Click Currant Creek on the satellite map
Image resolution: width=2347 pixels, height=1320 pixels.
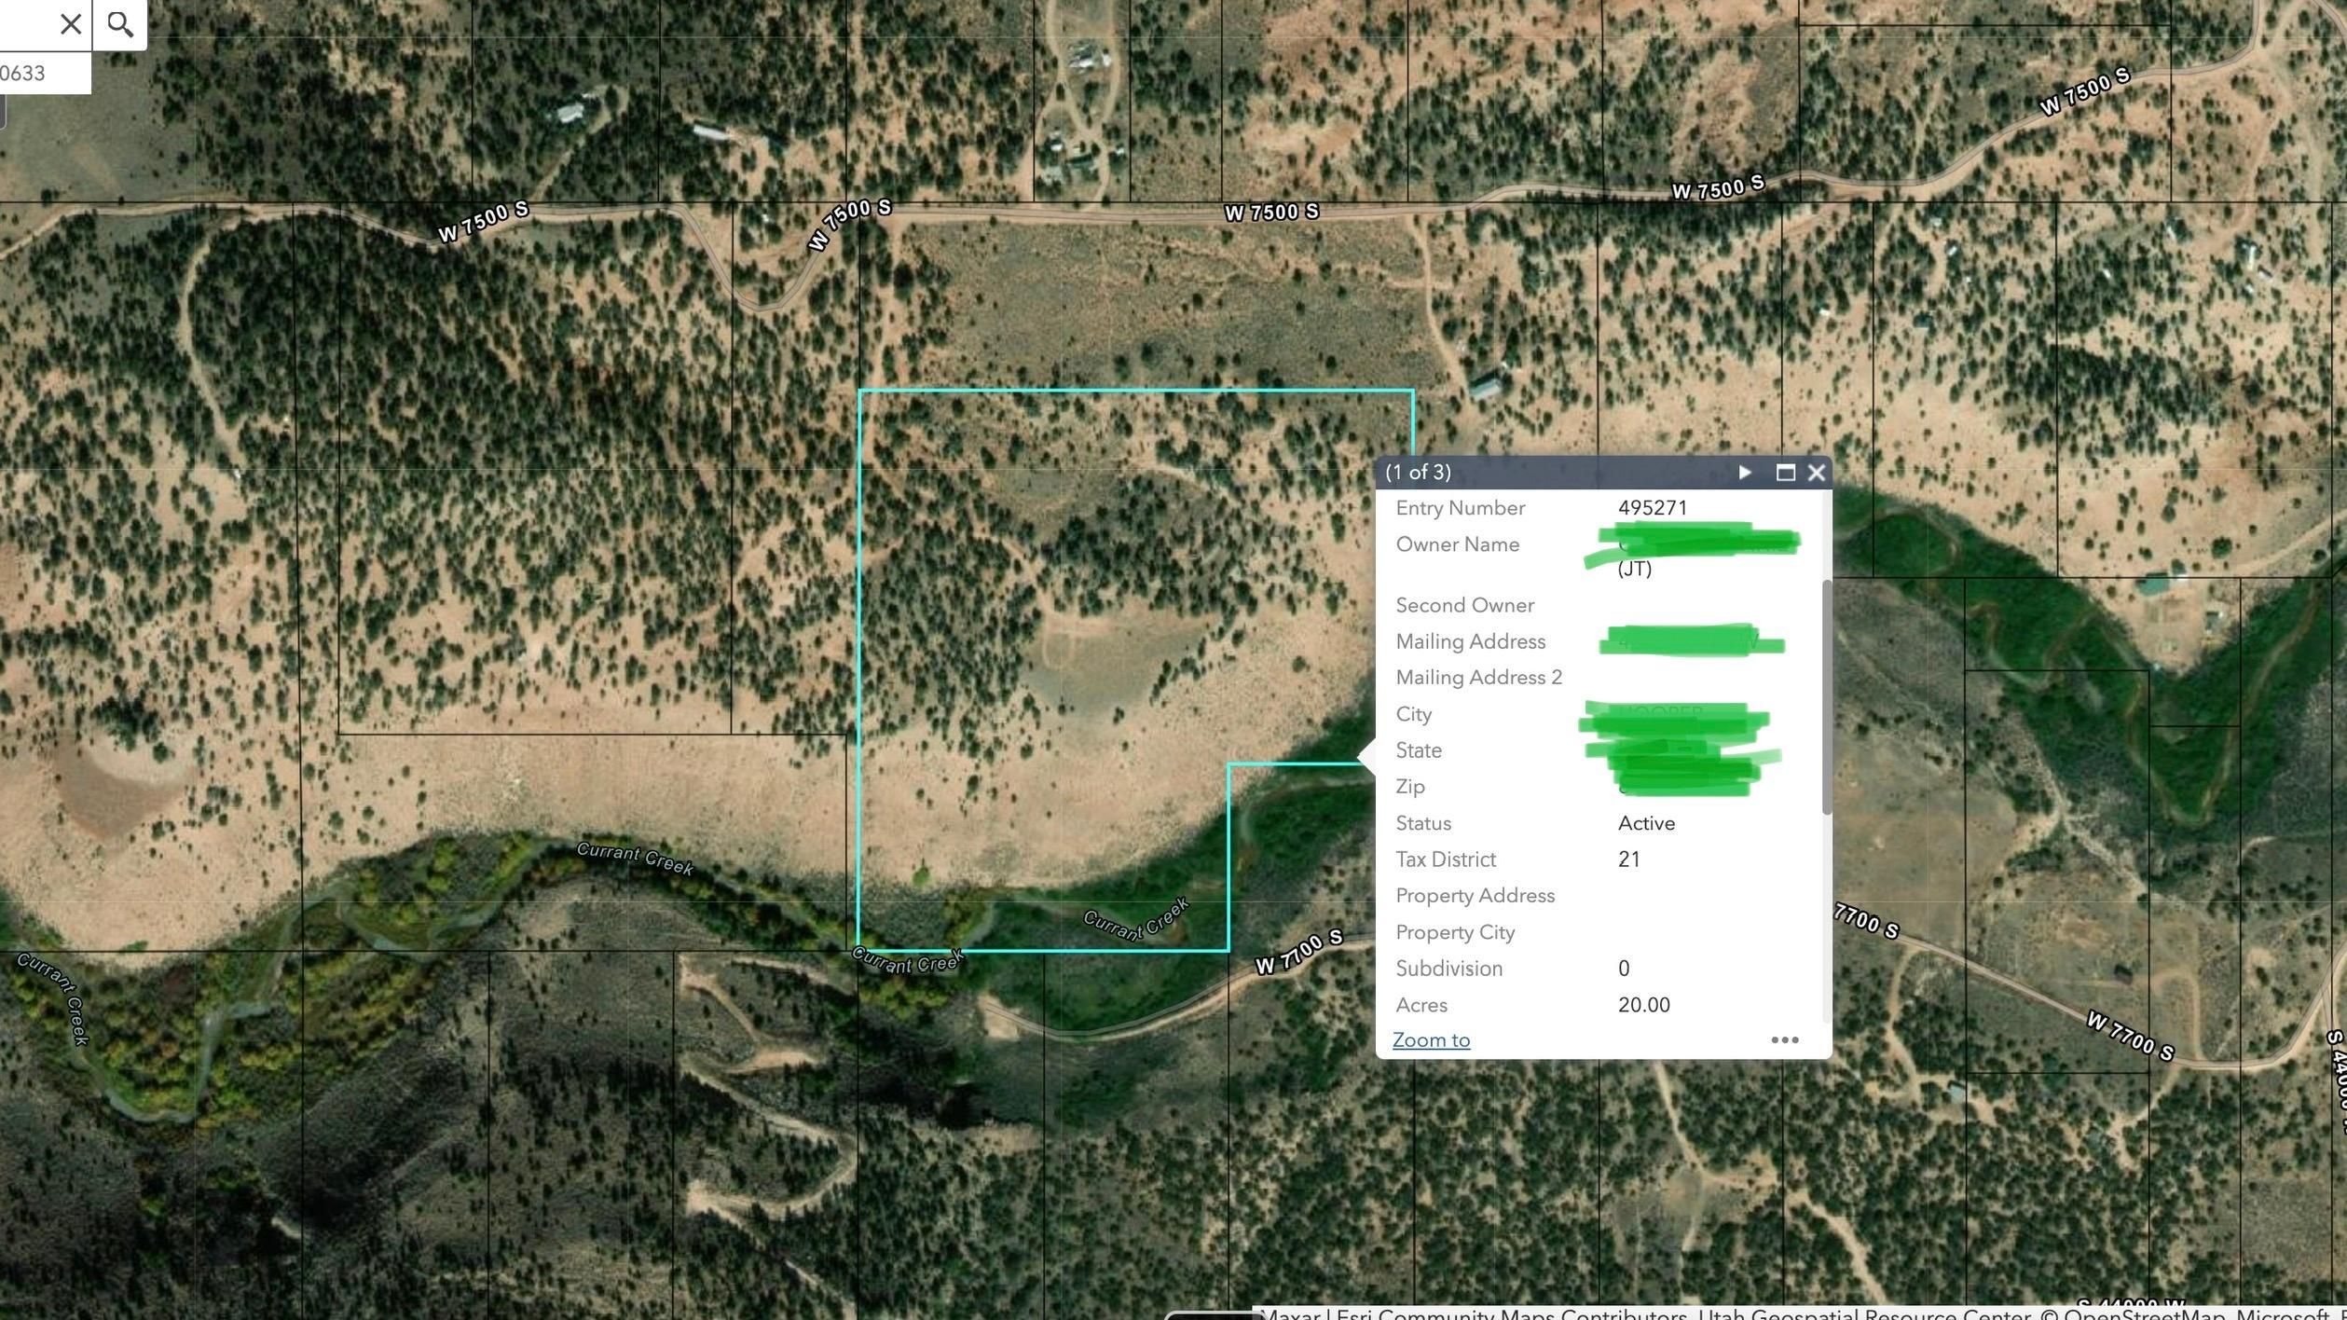[x=634, y=859]
